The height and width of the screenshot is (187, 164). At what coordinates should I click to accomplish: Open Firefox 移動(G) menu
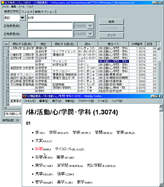point(70,101)
